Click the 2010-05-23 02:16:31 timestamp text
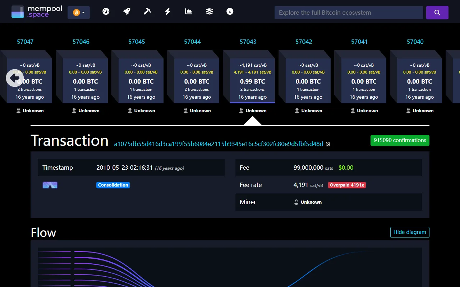 (125, 168)
